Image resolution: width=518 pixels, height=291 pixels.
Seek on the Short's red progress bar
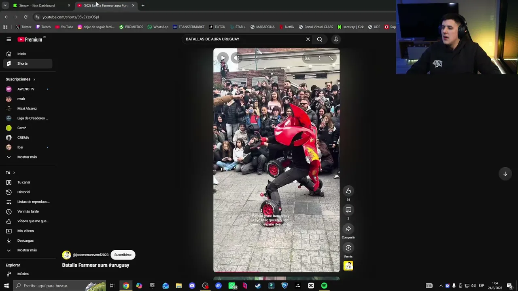[276, 272]
